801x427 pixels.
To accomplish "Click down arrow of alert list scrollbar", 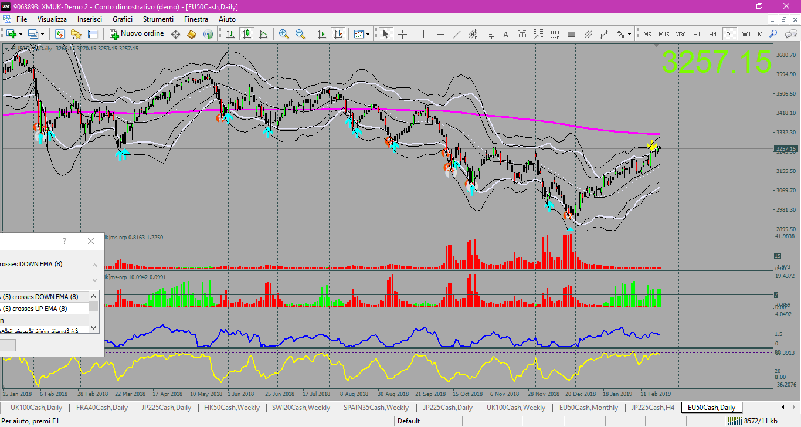I will [94, 327].
